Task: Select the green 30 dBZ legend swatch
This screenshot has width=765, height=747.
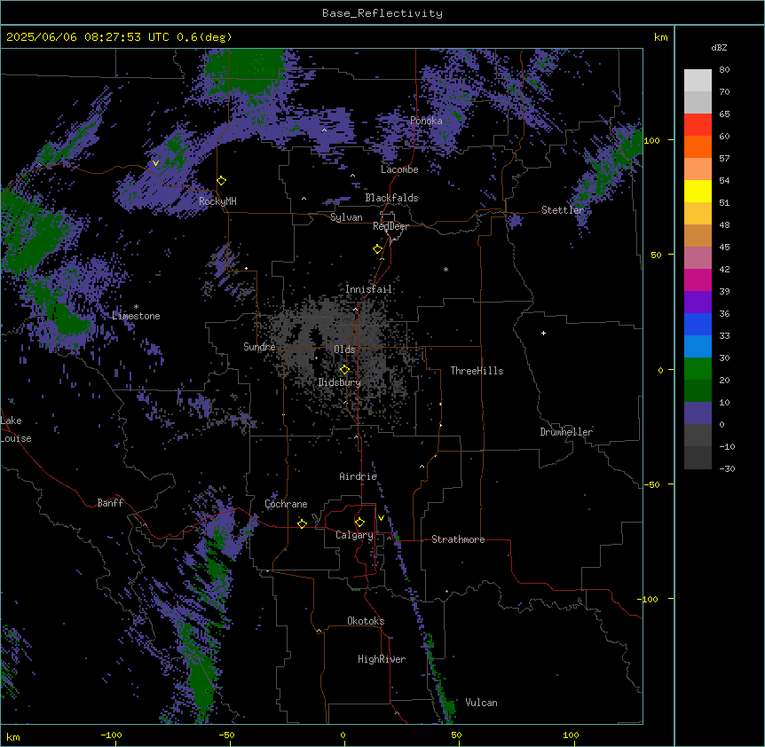Action: [698, 369]
